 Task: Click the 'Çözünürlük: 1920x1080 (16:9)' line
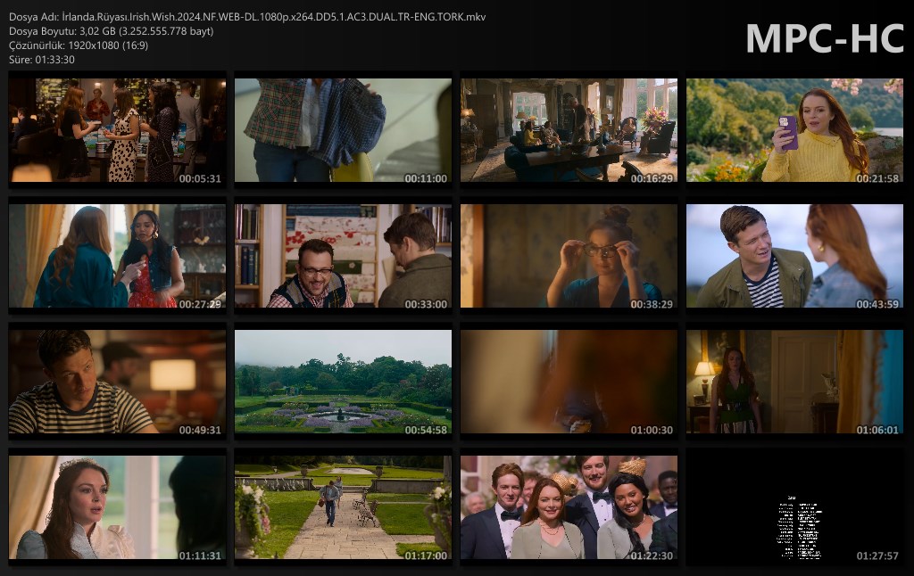[x=79, y=45]
